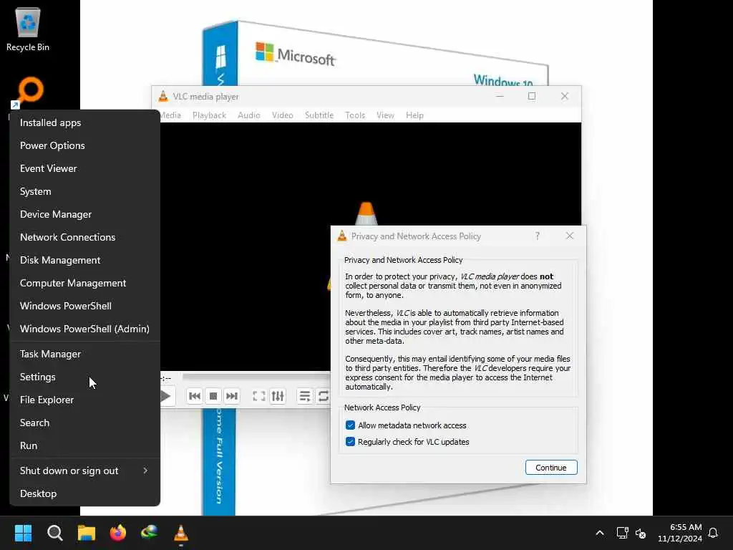Open Settings from context menu
Viewport: 733px width, 550px height.
[x=84, y=377]
